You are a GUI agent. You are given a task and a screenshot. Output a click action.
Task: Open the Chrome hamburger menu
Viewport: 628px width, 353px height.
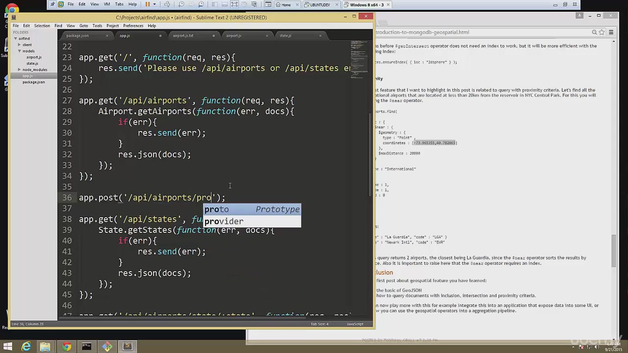point(611,32)
